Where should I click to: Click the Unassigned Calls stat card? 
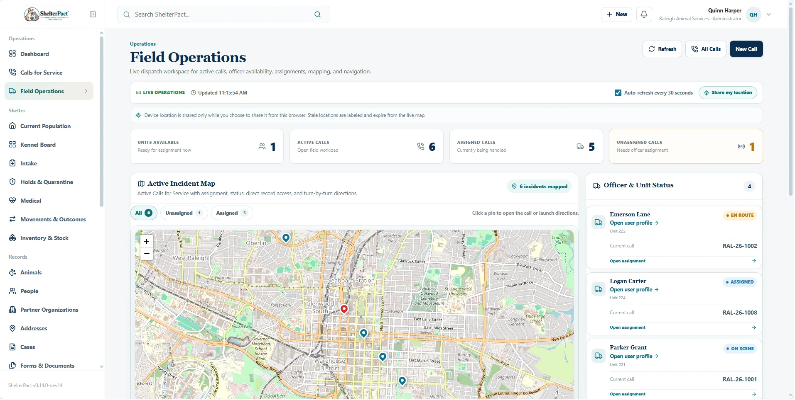tap(686, 146)
